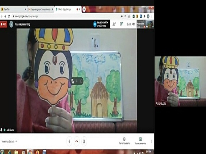Reload the Meet page
Image resolution: width=206 pixels, height=154 pixels.
[9, 16]
